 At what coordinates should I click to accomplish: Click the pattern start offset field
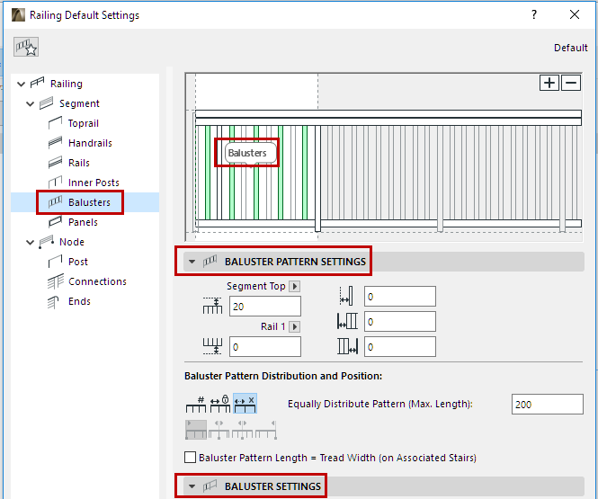click(400, 322)
